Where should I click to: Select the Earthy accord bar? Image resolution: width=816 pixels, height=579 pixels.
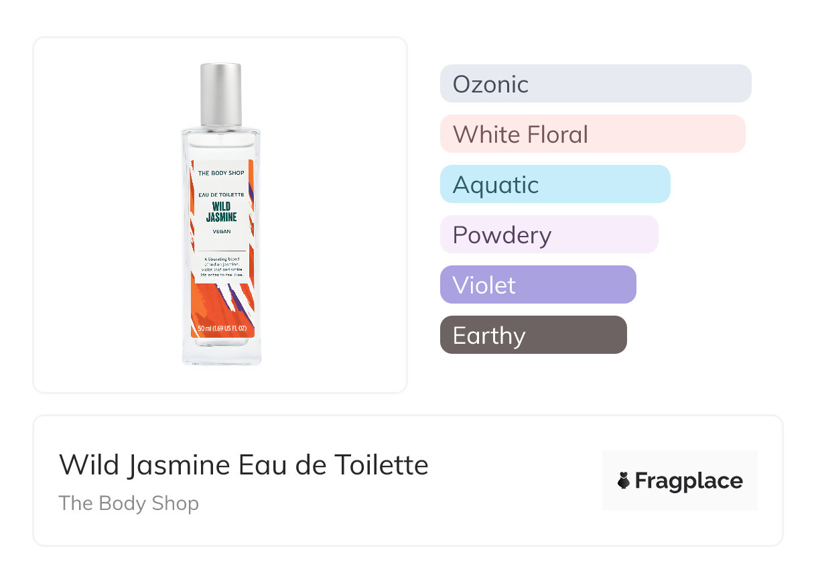pyautogui.click(x=533, y=335)
